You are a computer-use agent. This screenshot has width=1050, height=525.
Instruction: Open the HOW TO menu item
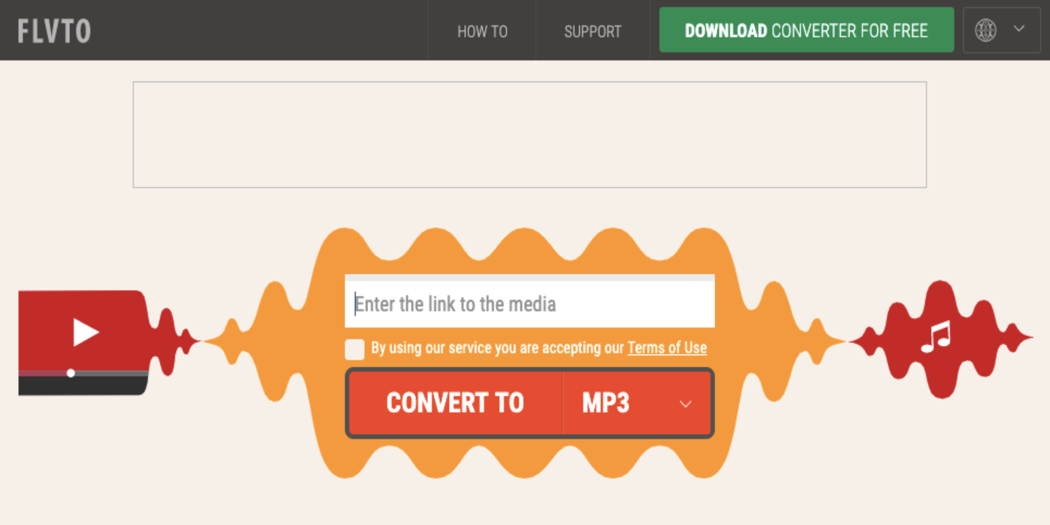(x=481, y=30)
